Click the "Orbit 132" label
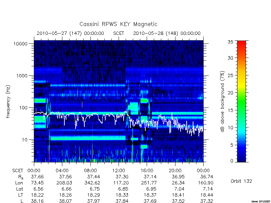271x203 pixels. click(x=241, y=181)
